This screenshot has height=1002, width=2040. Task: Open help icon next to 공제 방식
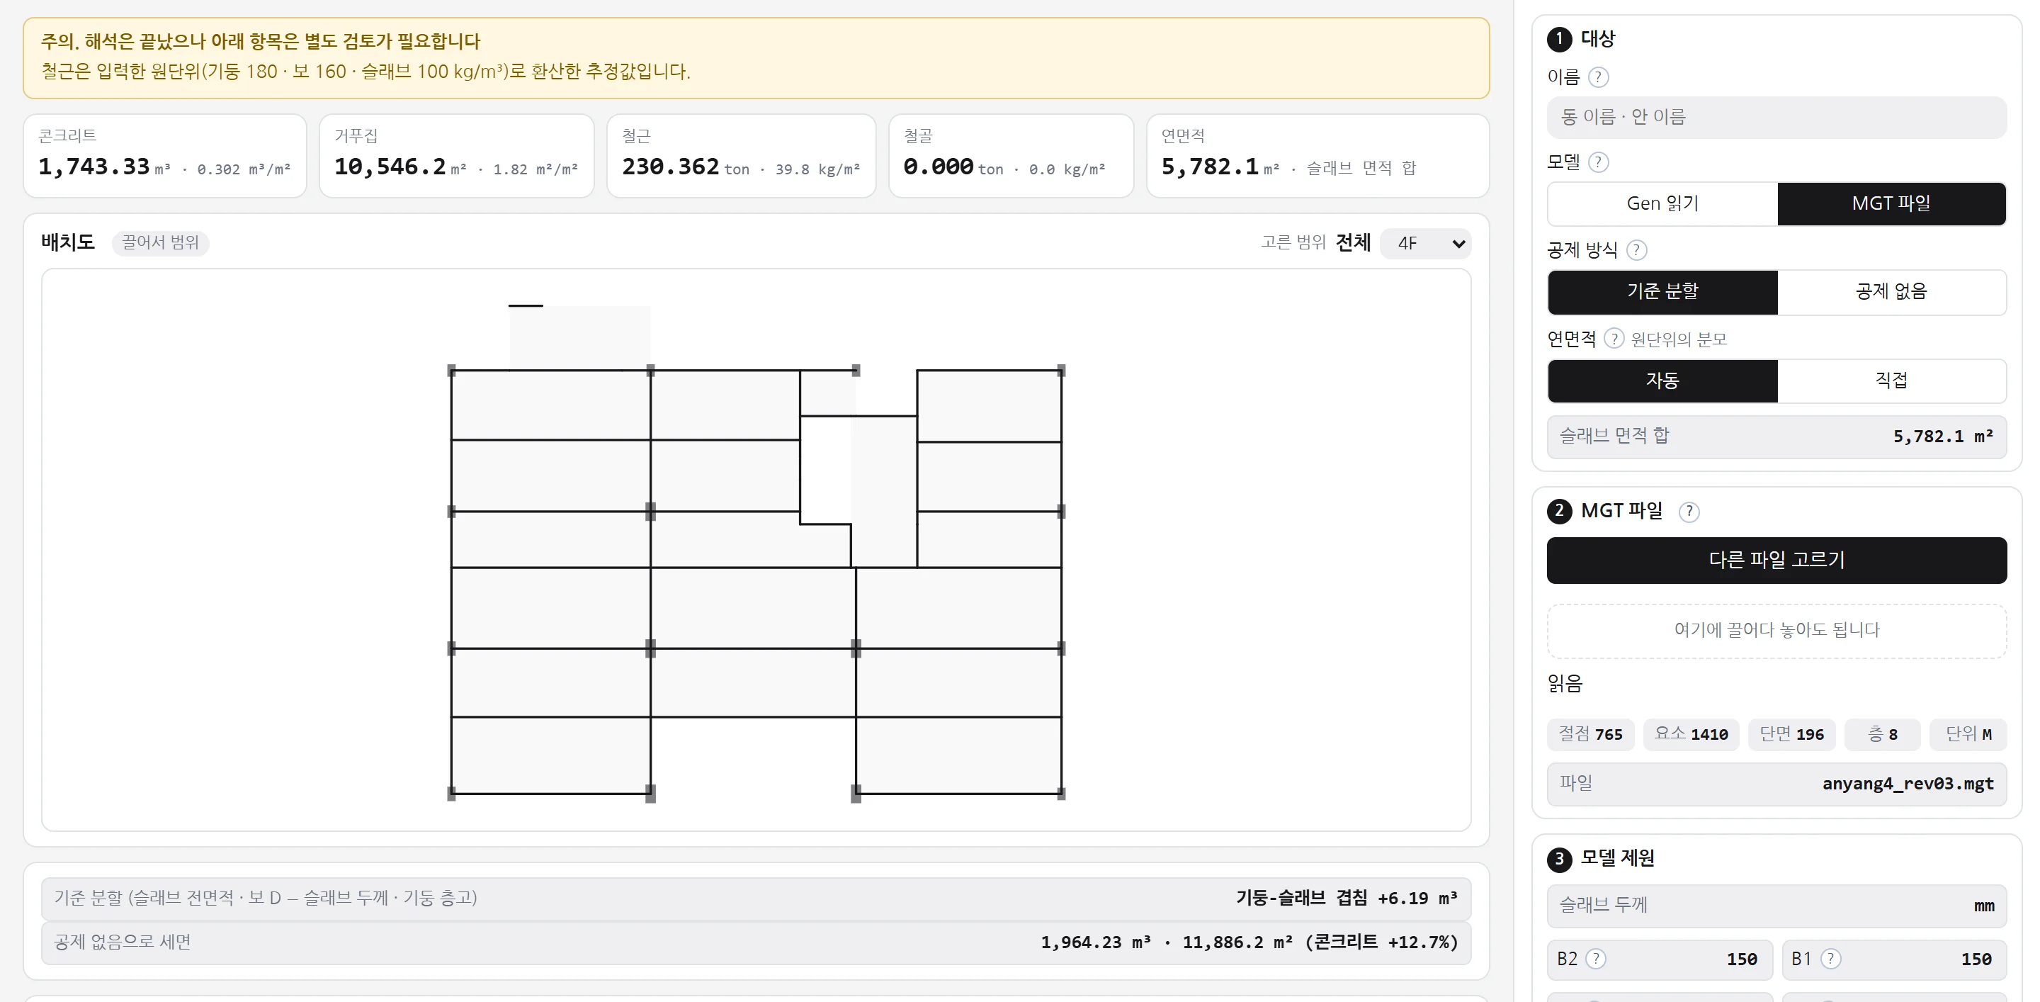[1636, 250]
